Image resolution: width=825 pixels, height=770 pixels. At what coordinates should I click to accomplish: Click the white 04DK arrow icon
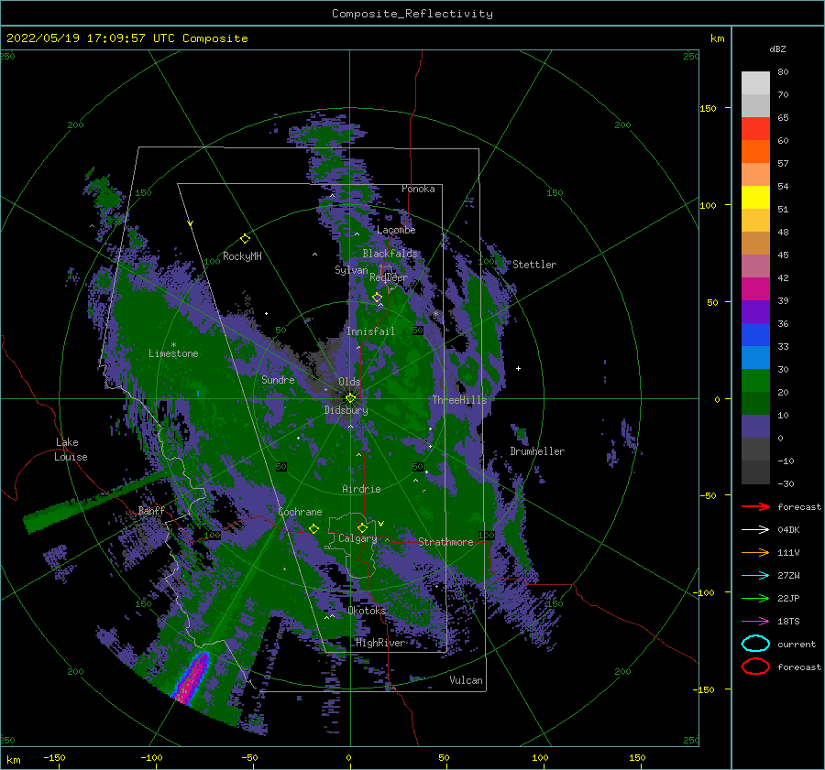pos(755,529)
